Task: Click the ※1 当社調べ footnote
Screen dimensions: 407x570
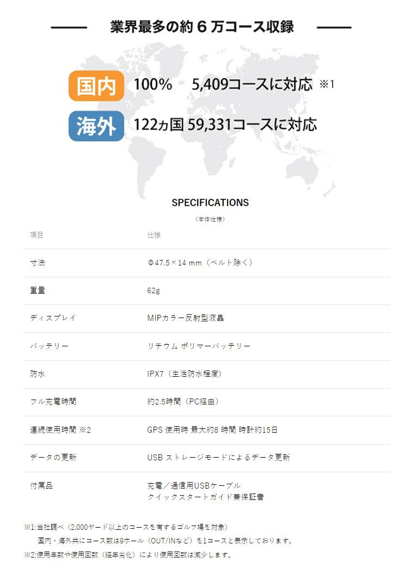Action: (x=126, y=527)
